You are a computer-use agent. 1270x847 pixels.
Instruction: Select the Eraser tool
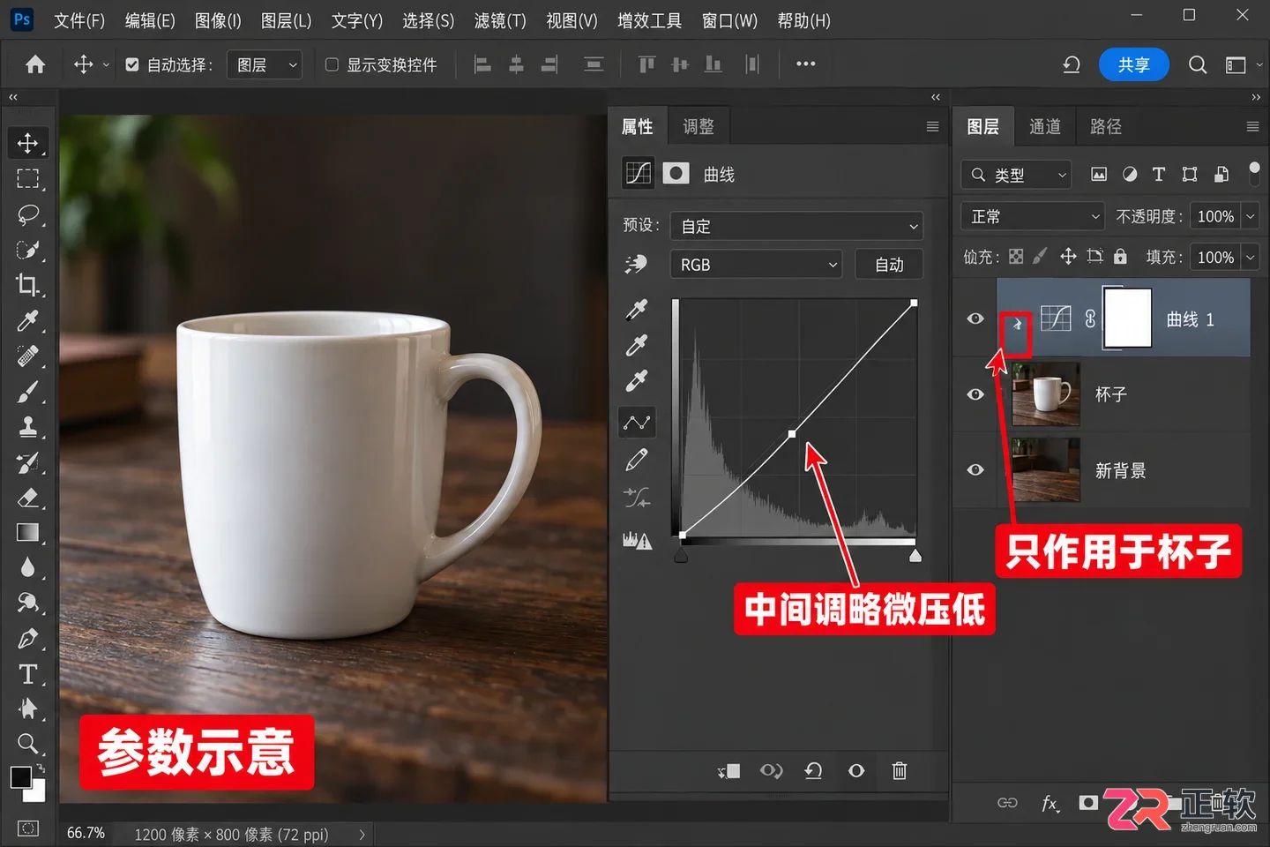point(27,498)
